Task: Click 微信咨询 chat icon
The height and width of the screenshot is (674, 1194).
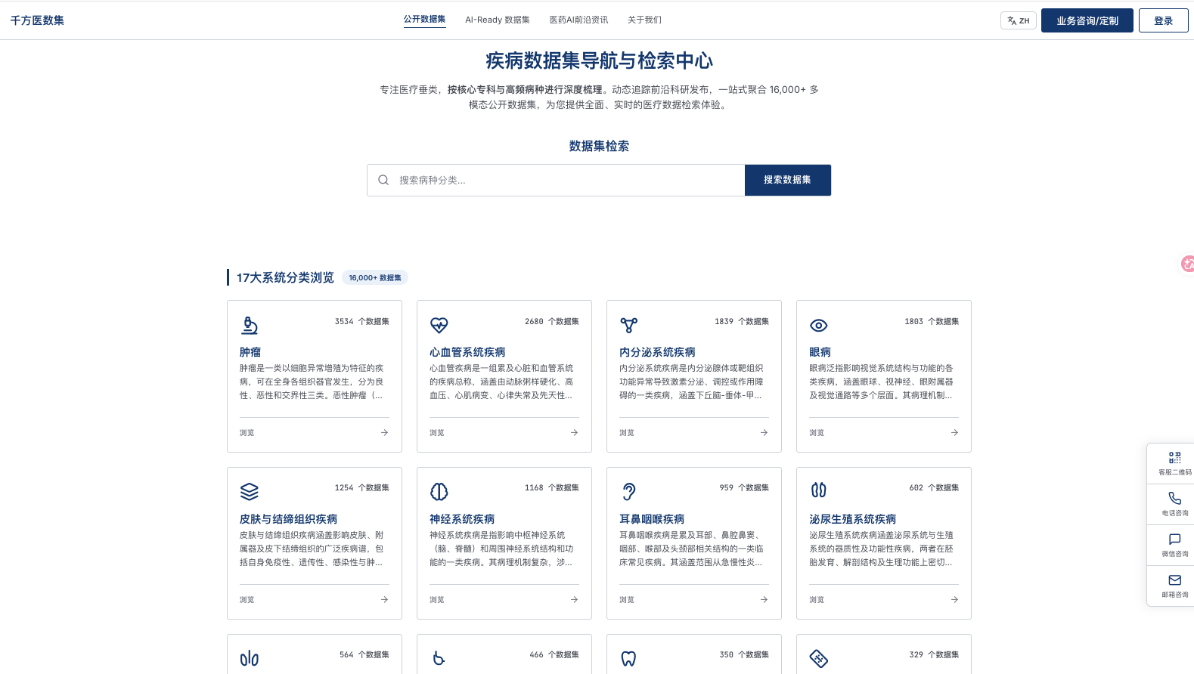Action: [x=1174, y=540]
